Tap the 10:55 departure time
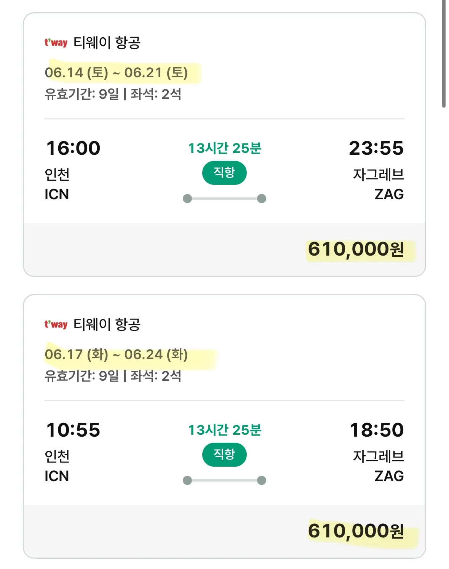 point(73,430)
